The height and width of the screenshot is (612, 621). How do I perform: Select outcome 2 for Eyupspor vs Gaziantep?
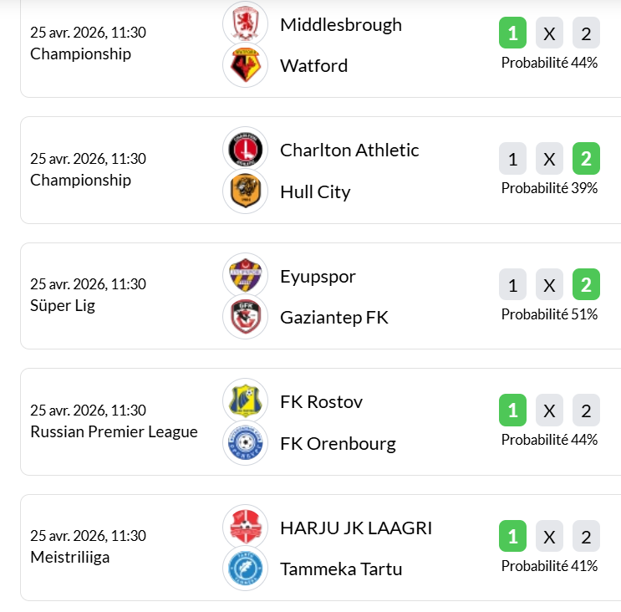[x=586, y=285]
